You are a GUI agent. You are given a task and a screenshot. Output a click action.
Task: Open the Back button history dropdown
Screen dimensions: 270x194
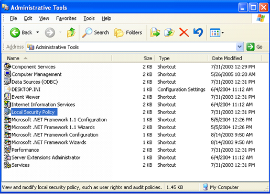(38, 32)
